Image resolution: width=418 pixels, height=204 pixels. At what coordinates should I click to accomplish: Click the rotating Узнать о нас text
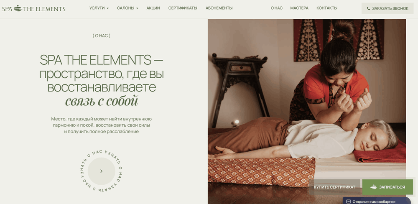pyautogui.click(x=101, y=171)
